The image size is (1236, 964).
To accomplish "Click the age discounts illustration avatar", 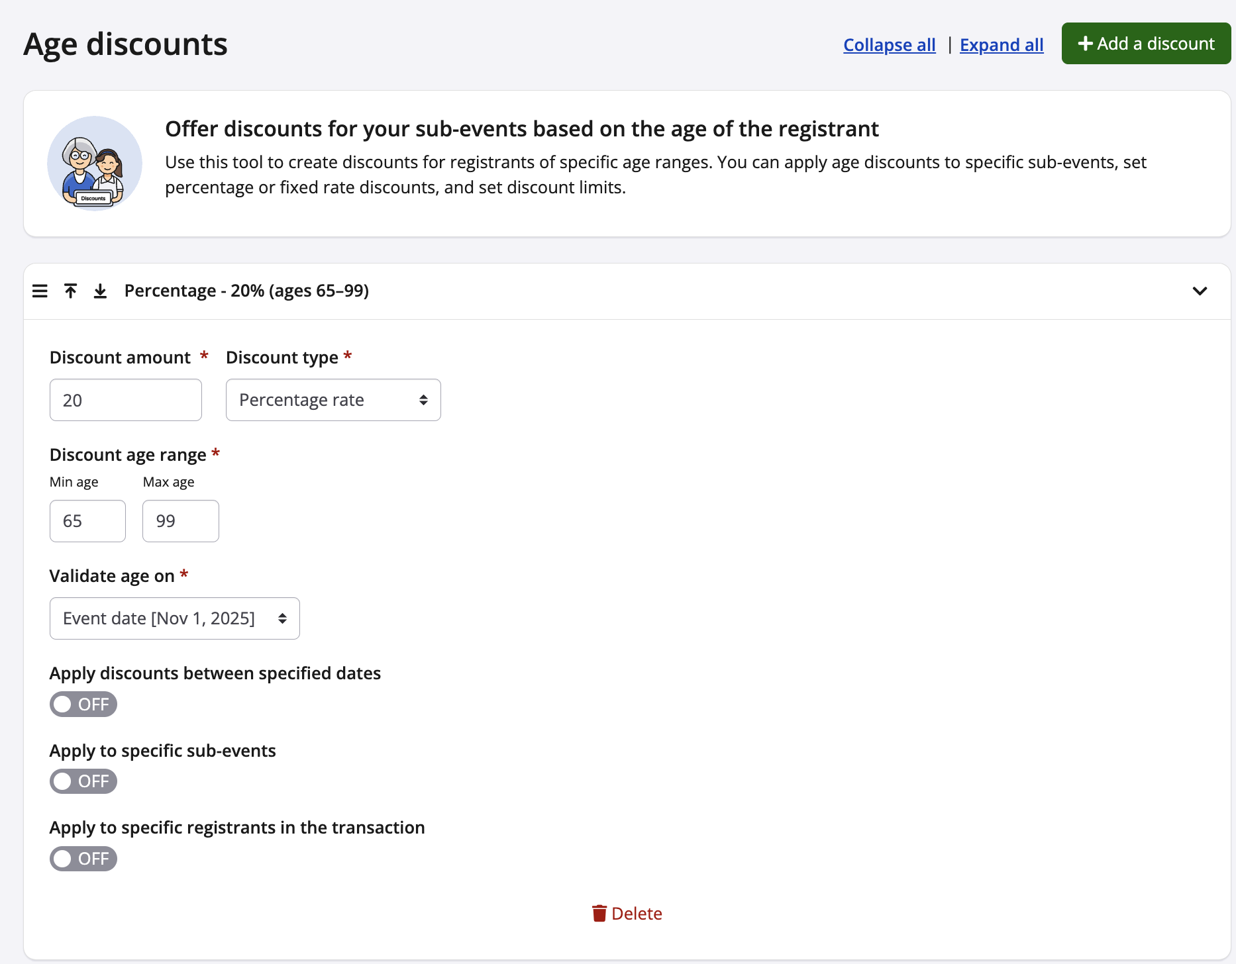I will [x=95, y=164].
